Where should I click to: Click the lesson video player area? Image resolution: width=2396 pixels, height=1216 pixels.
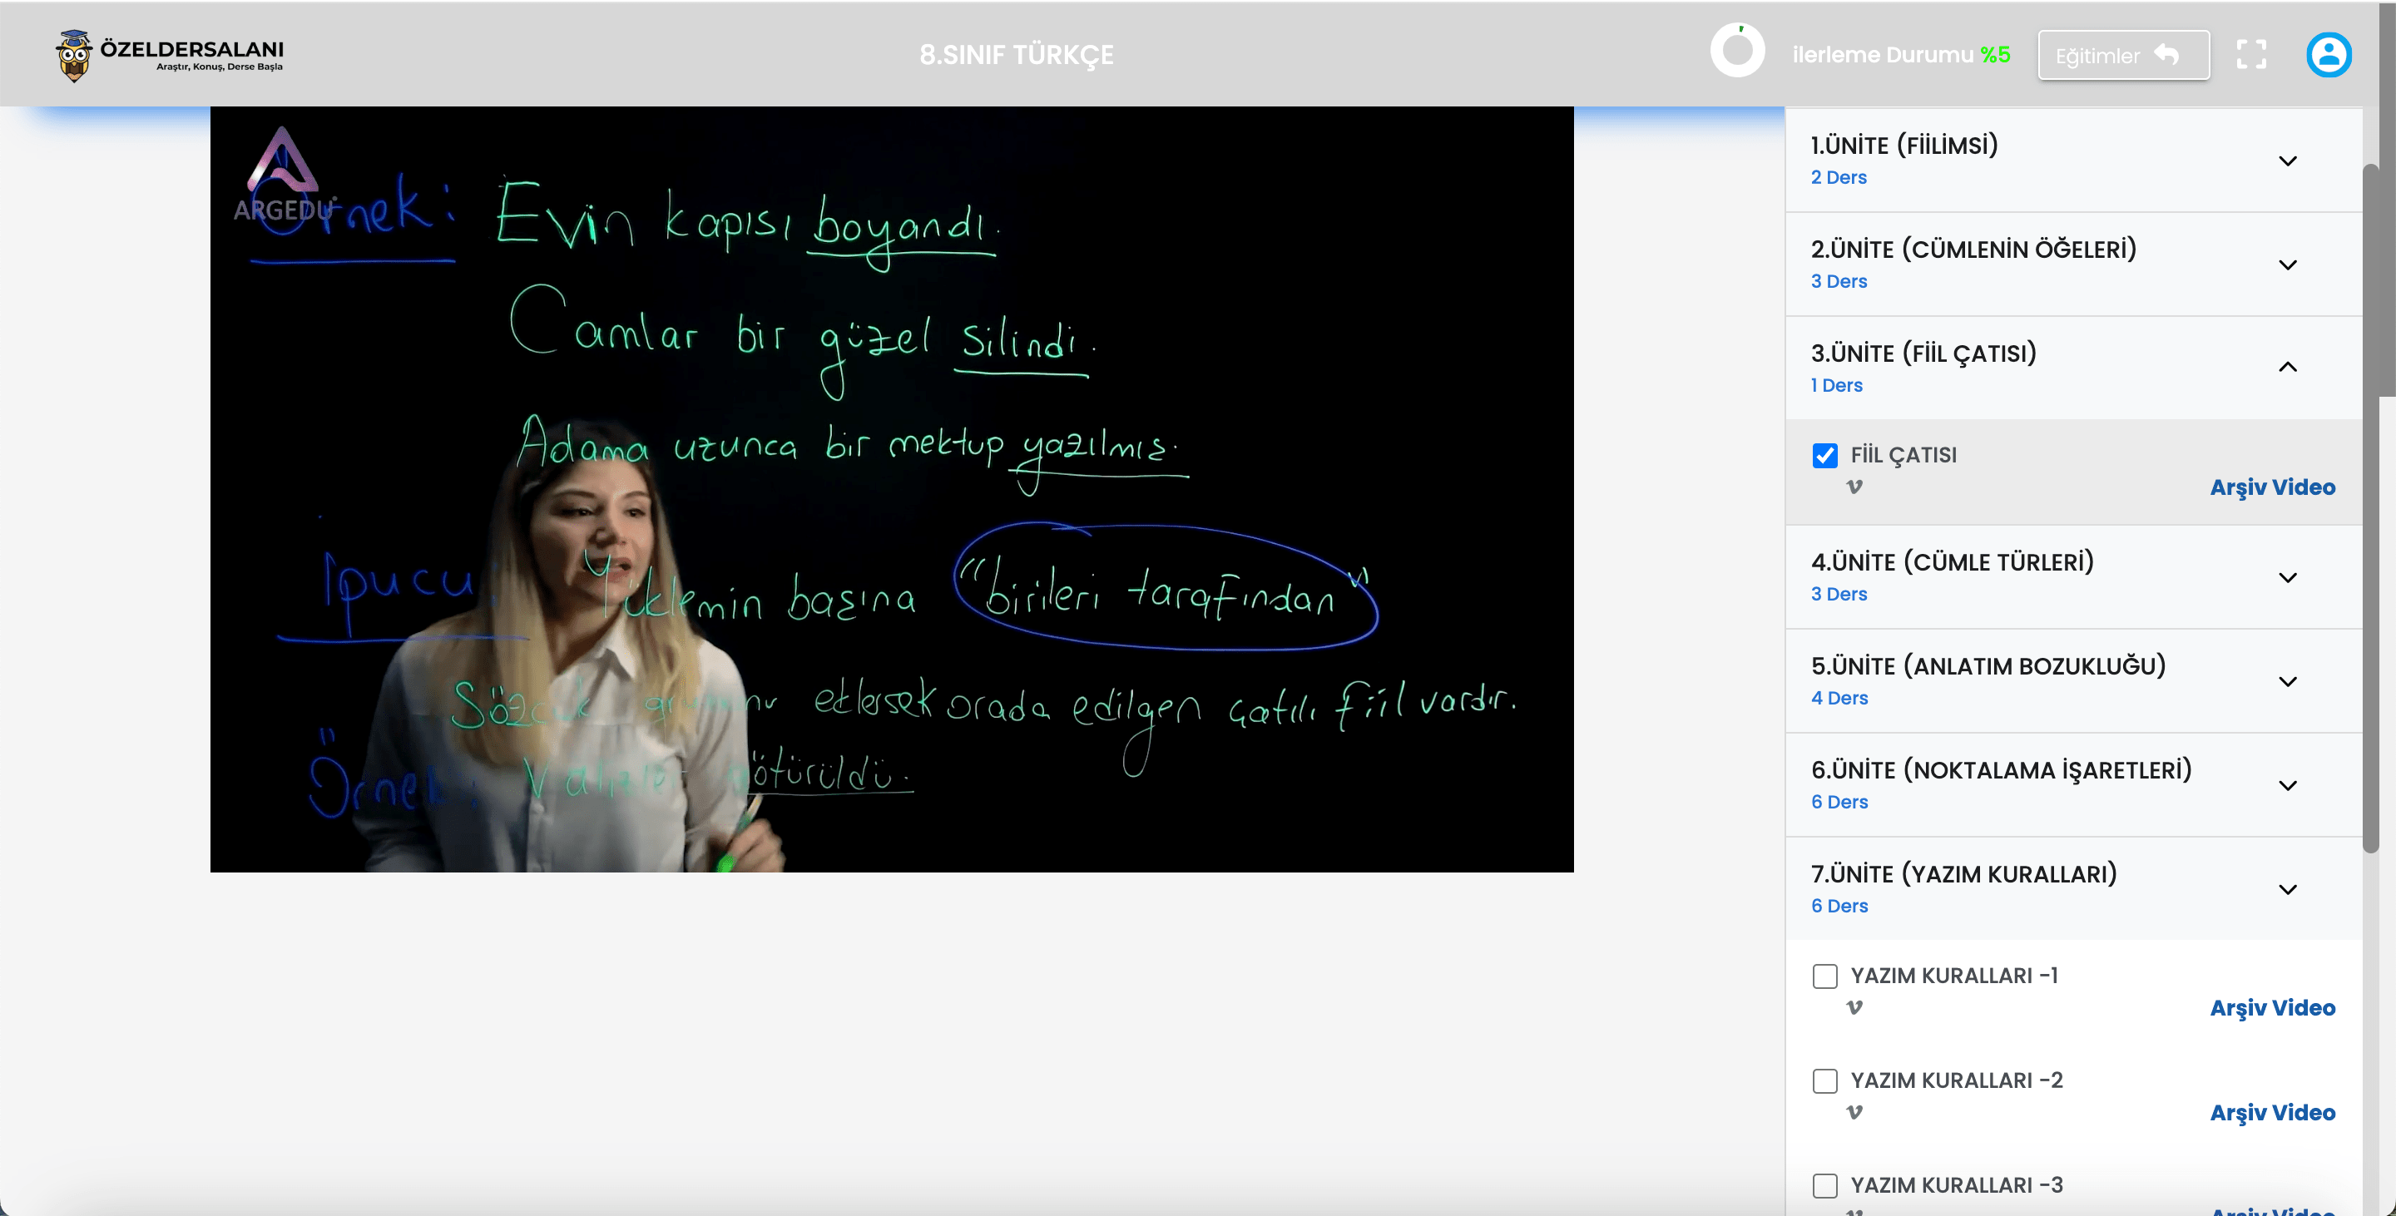891,489
